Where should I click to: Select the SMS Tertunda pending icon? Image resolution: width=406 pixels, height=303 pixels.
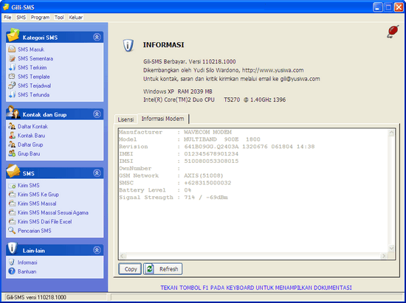pyautogui.click(x=12, y=94)
